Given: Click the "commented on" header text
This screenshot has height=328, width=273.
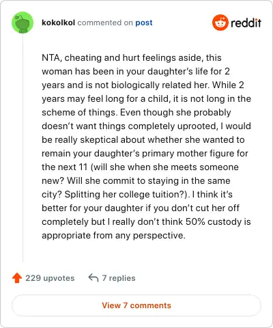Looking at the screenshot, I should 105,23.
